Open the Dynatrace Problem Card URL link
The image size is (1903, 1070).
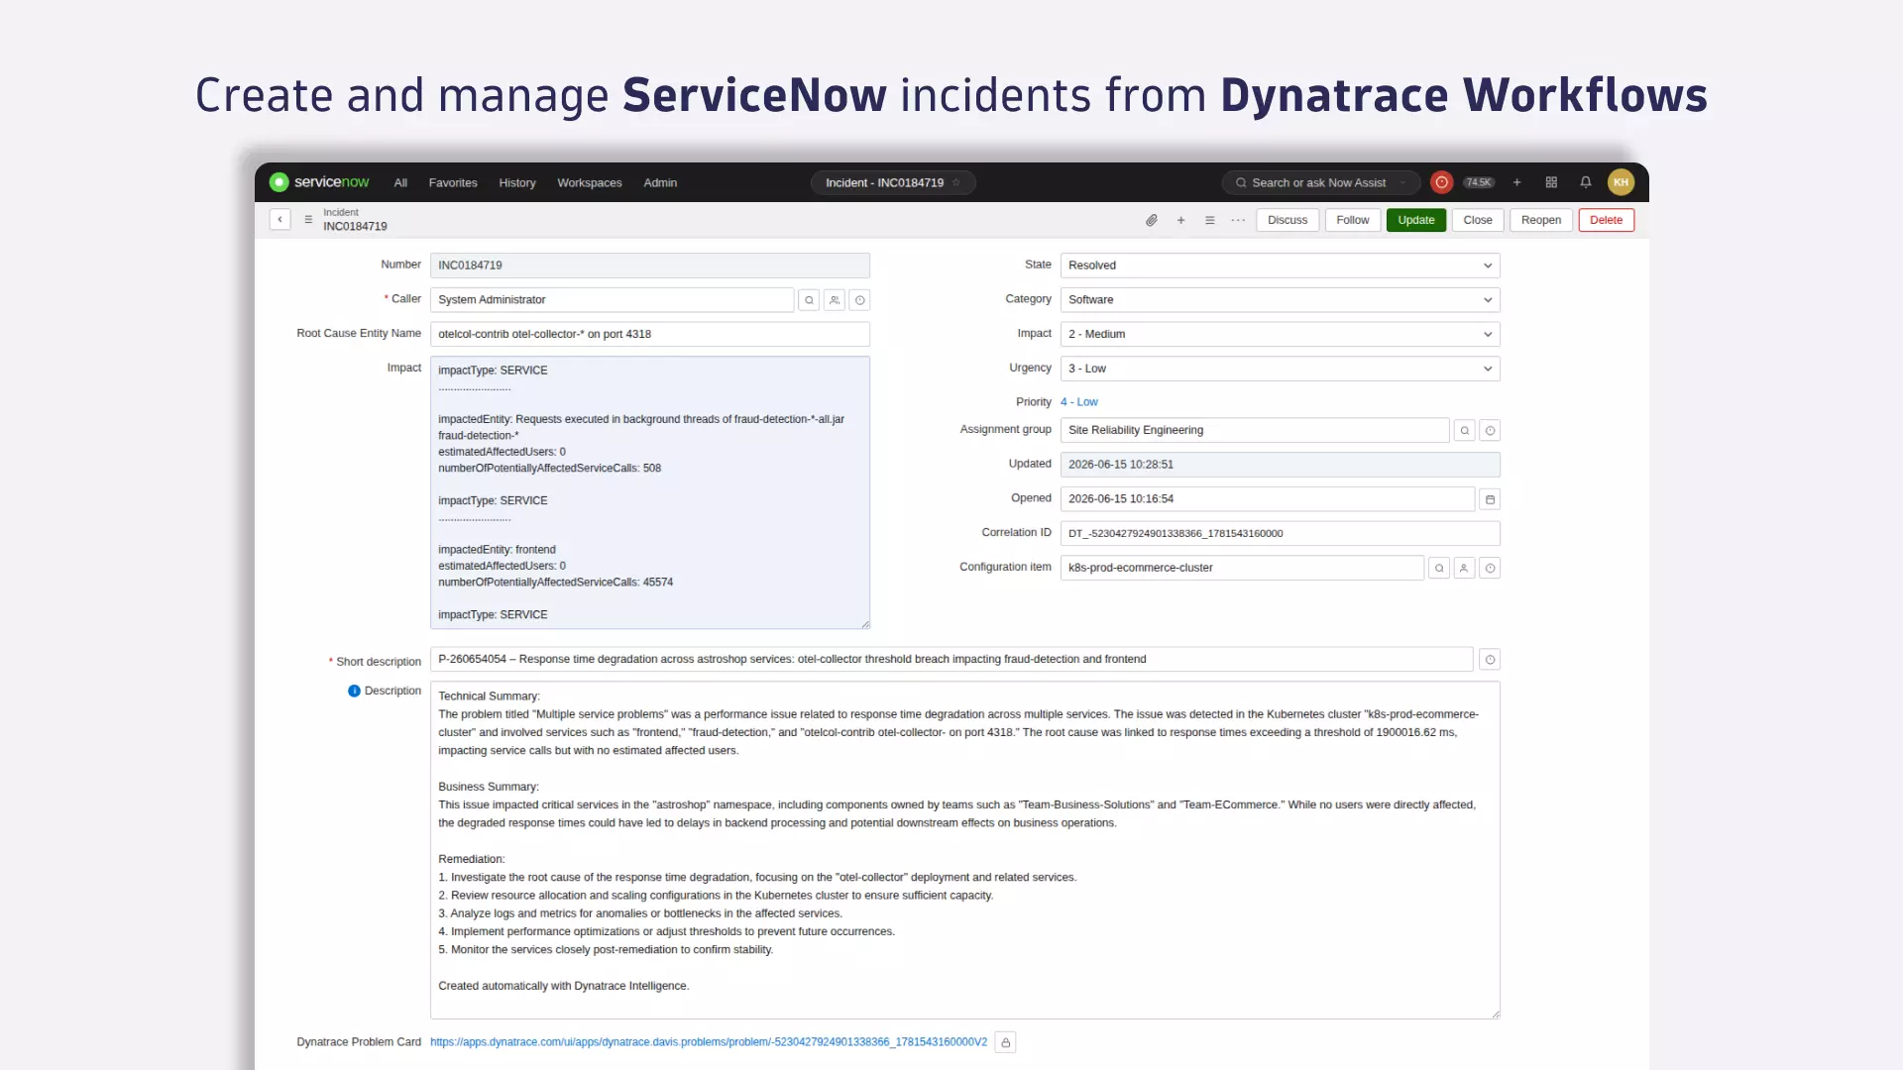click(709, 1042)
